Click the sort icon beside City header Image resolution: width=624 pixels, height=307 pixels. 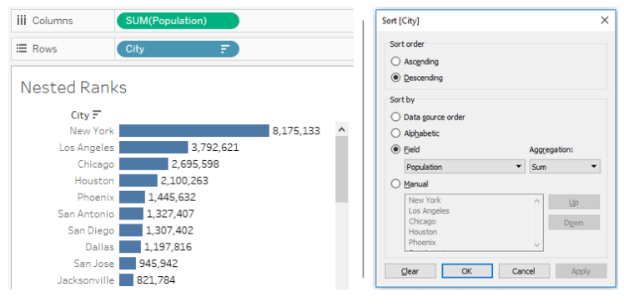(x=97, y=114)
